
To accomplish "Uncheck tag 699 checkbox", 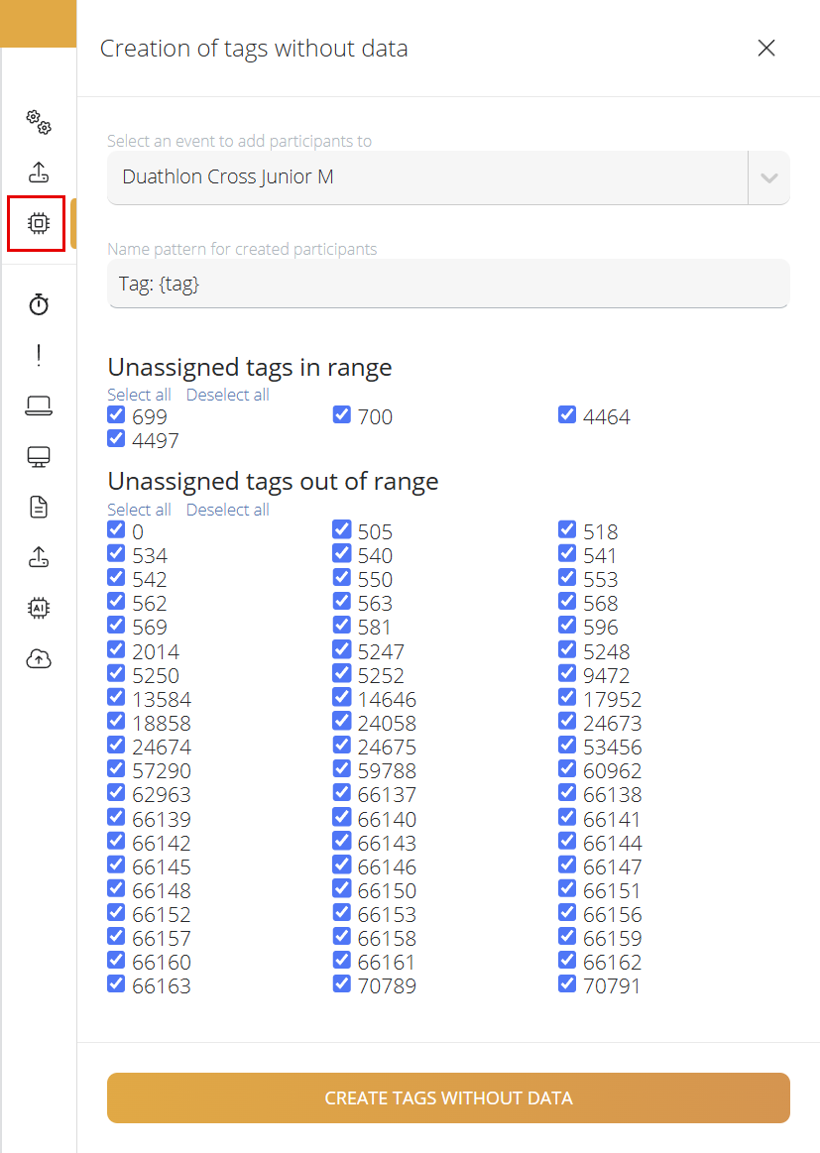I will (x=116, y=414).
